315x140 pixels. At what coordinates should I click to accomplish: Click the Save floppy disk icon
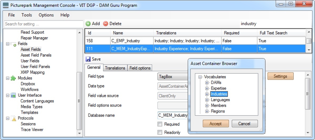pos(88,59)
